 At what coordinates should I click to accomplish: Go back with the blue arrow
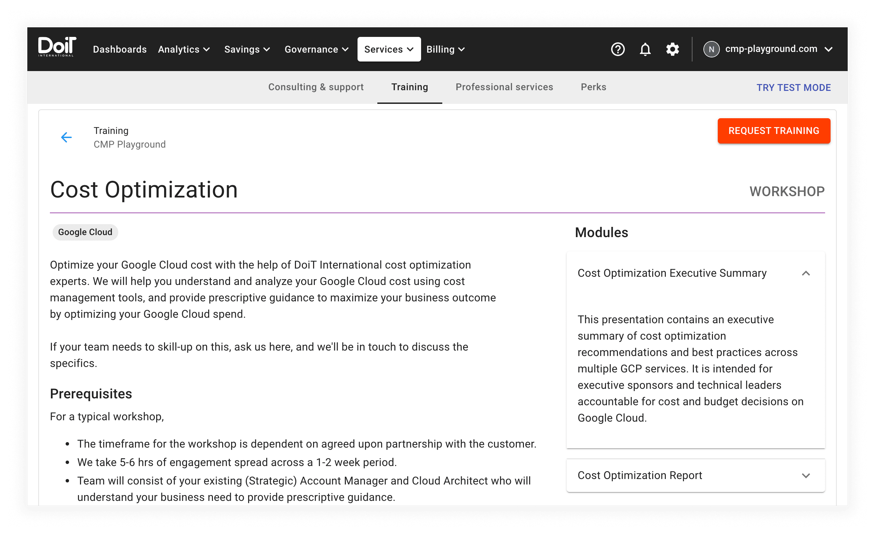click(66, 137)
